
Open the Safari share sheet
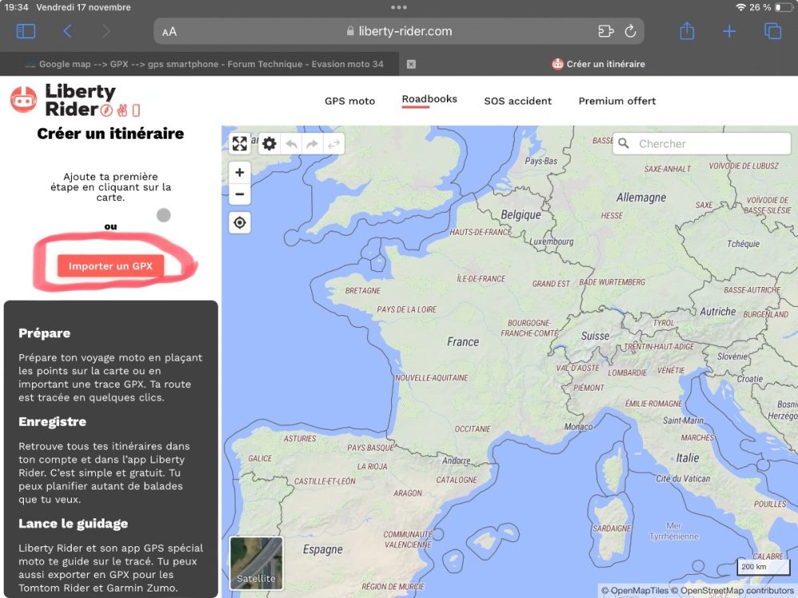[x=687, y=31]
